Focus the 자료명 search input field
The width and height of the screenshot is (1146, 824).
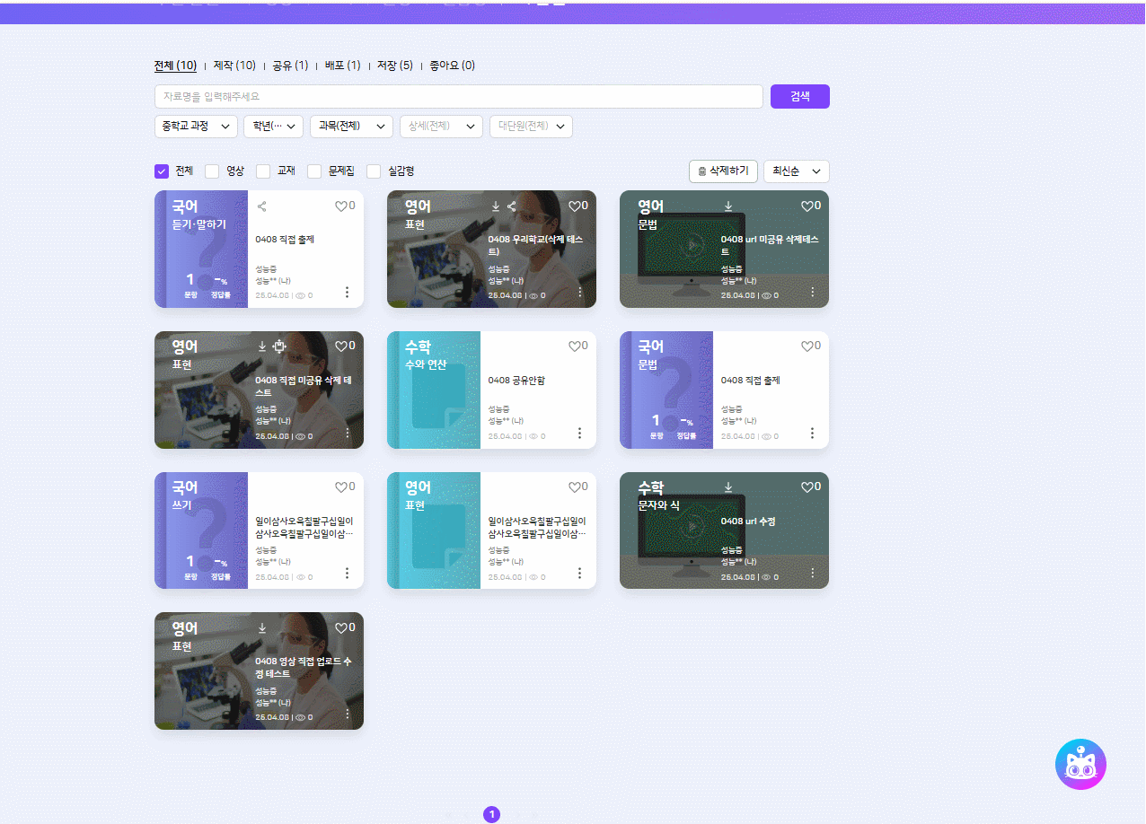click(458, 96)
